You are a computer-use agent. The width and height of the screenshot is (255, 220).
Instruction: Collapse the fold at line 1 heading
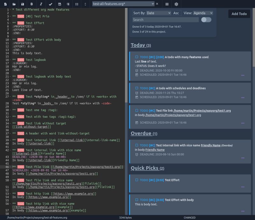coord(10,10)
